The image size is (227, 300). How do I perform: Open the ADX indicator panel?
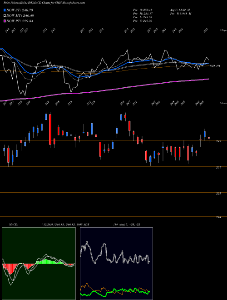click(116, 264)
